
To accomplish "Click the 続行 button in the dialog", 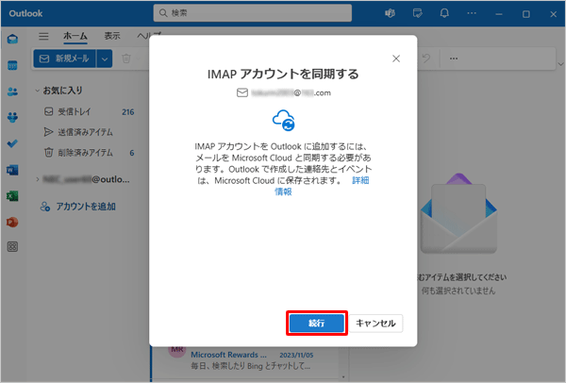I will [x=317, y=323].
